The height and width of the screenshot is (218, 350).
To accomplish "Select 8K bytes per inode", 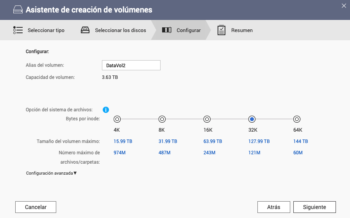I will 162,119.
